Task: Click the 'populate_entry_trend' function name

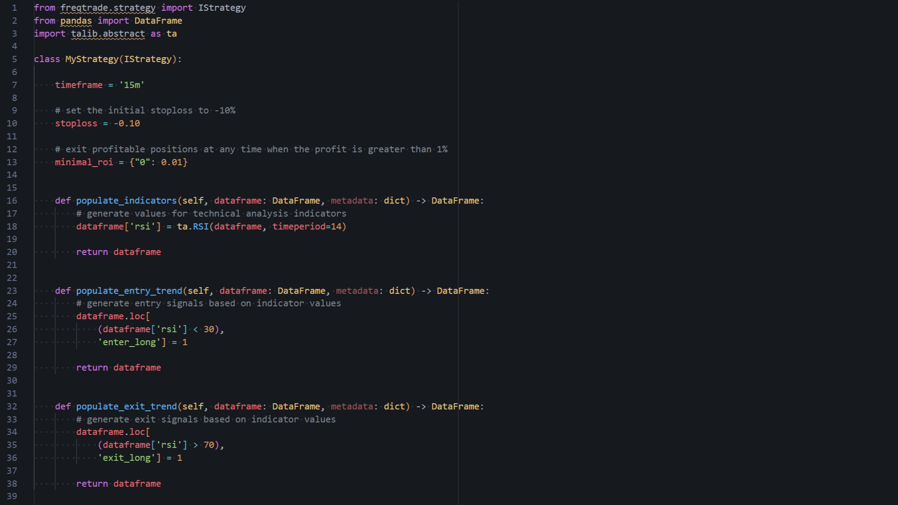Action: pyautogui.click(x=129, y=291)
